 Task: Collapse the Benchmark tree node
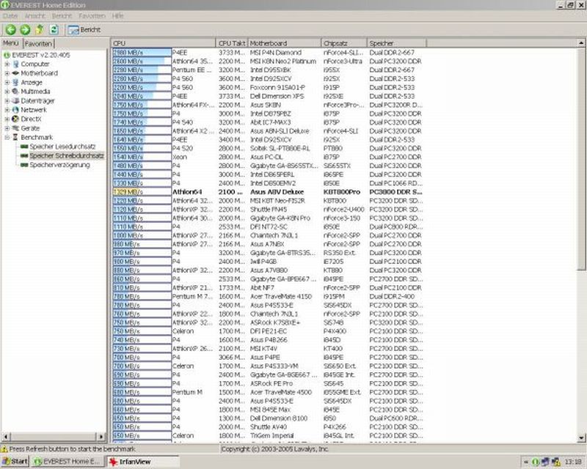pyautogui.click(x=7, y=137)
